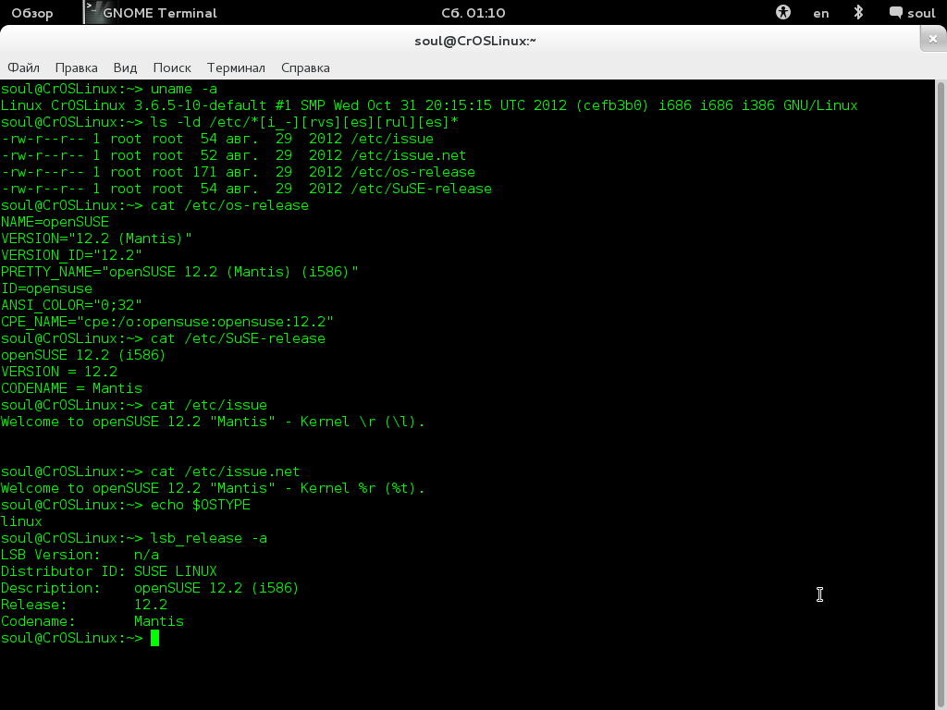The height and width of the screenshot is (710, 947).
Task: Click the cat /etc/issue command
Action: click(208, 405)
